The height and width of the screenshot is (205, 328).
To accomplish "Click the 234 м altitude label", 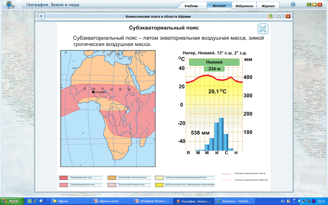I will click(x=214, y=69).
